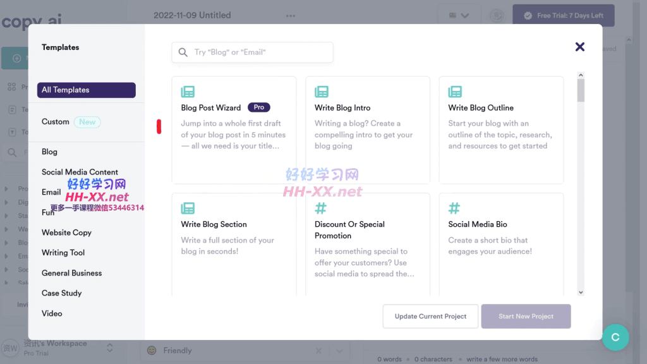Open Discount Or Special Promotion template title
The height and width of the screenshot is (364, 647).
(349, 230)
